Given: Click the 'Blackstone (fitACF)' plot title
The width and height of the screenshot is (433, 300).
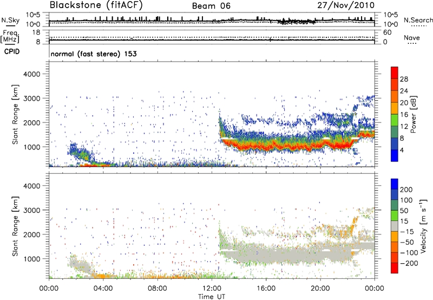Looking at the screenshot, I should point(96,5).
